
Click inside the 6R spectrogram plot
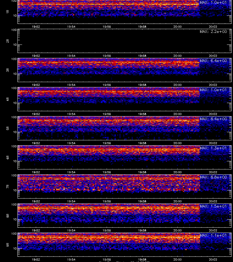click(125, 157)
